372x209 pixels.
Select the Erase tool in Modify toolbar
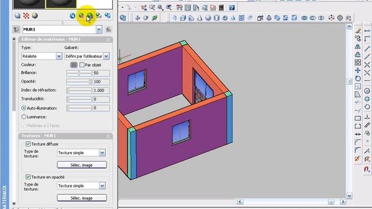[358, 31]
